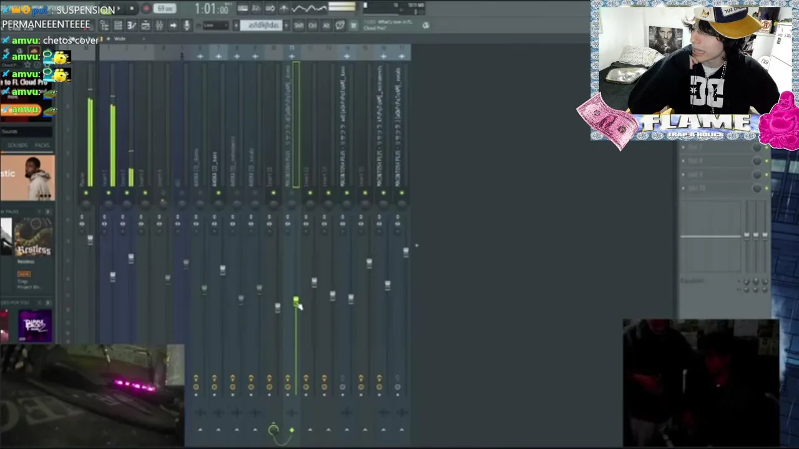
Task: Click arrow left of the pattern selector
Action: click(x=236, y=25)
